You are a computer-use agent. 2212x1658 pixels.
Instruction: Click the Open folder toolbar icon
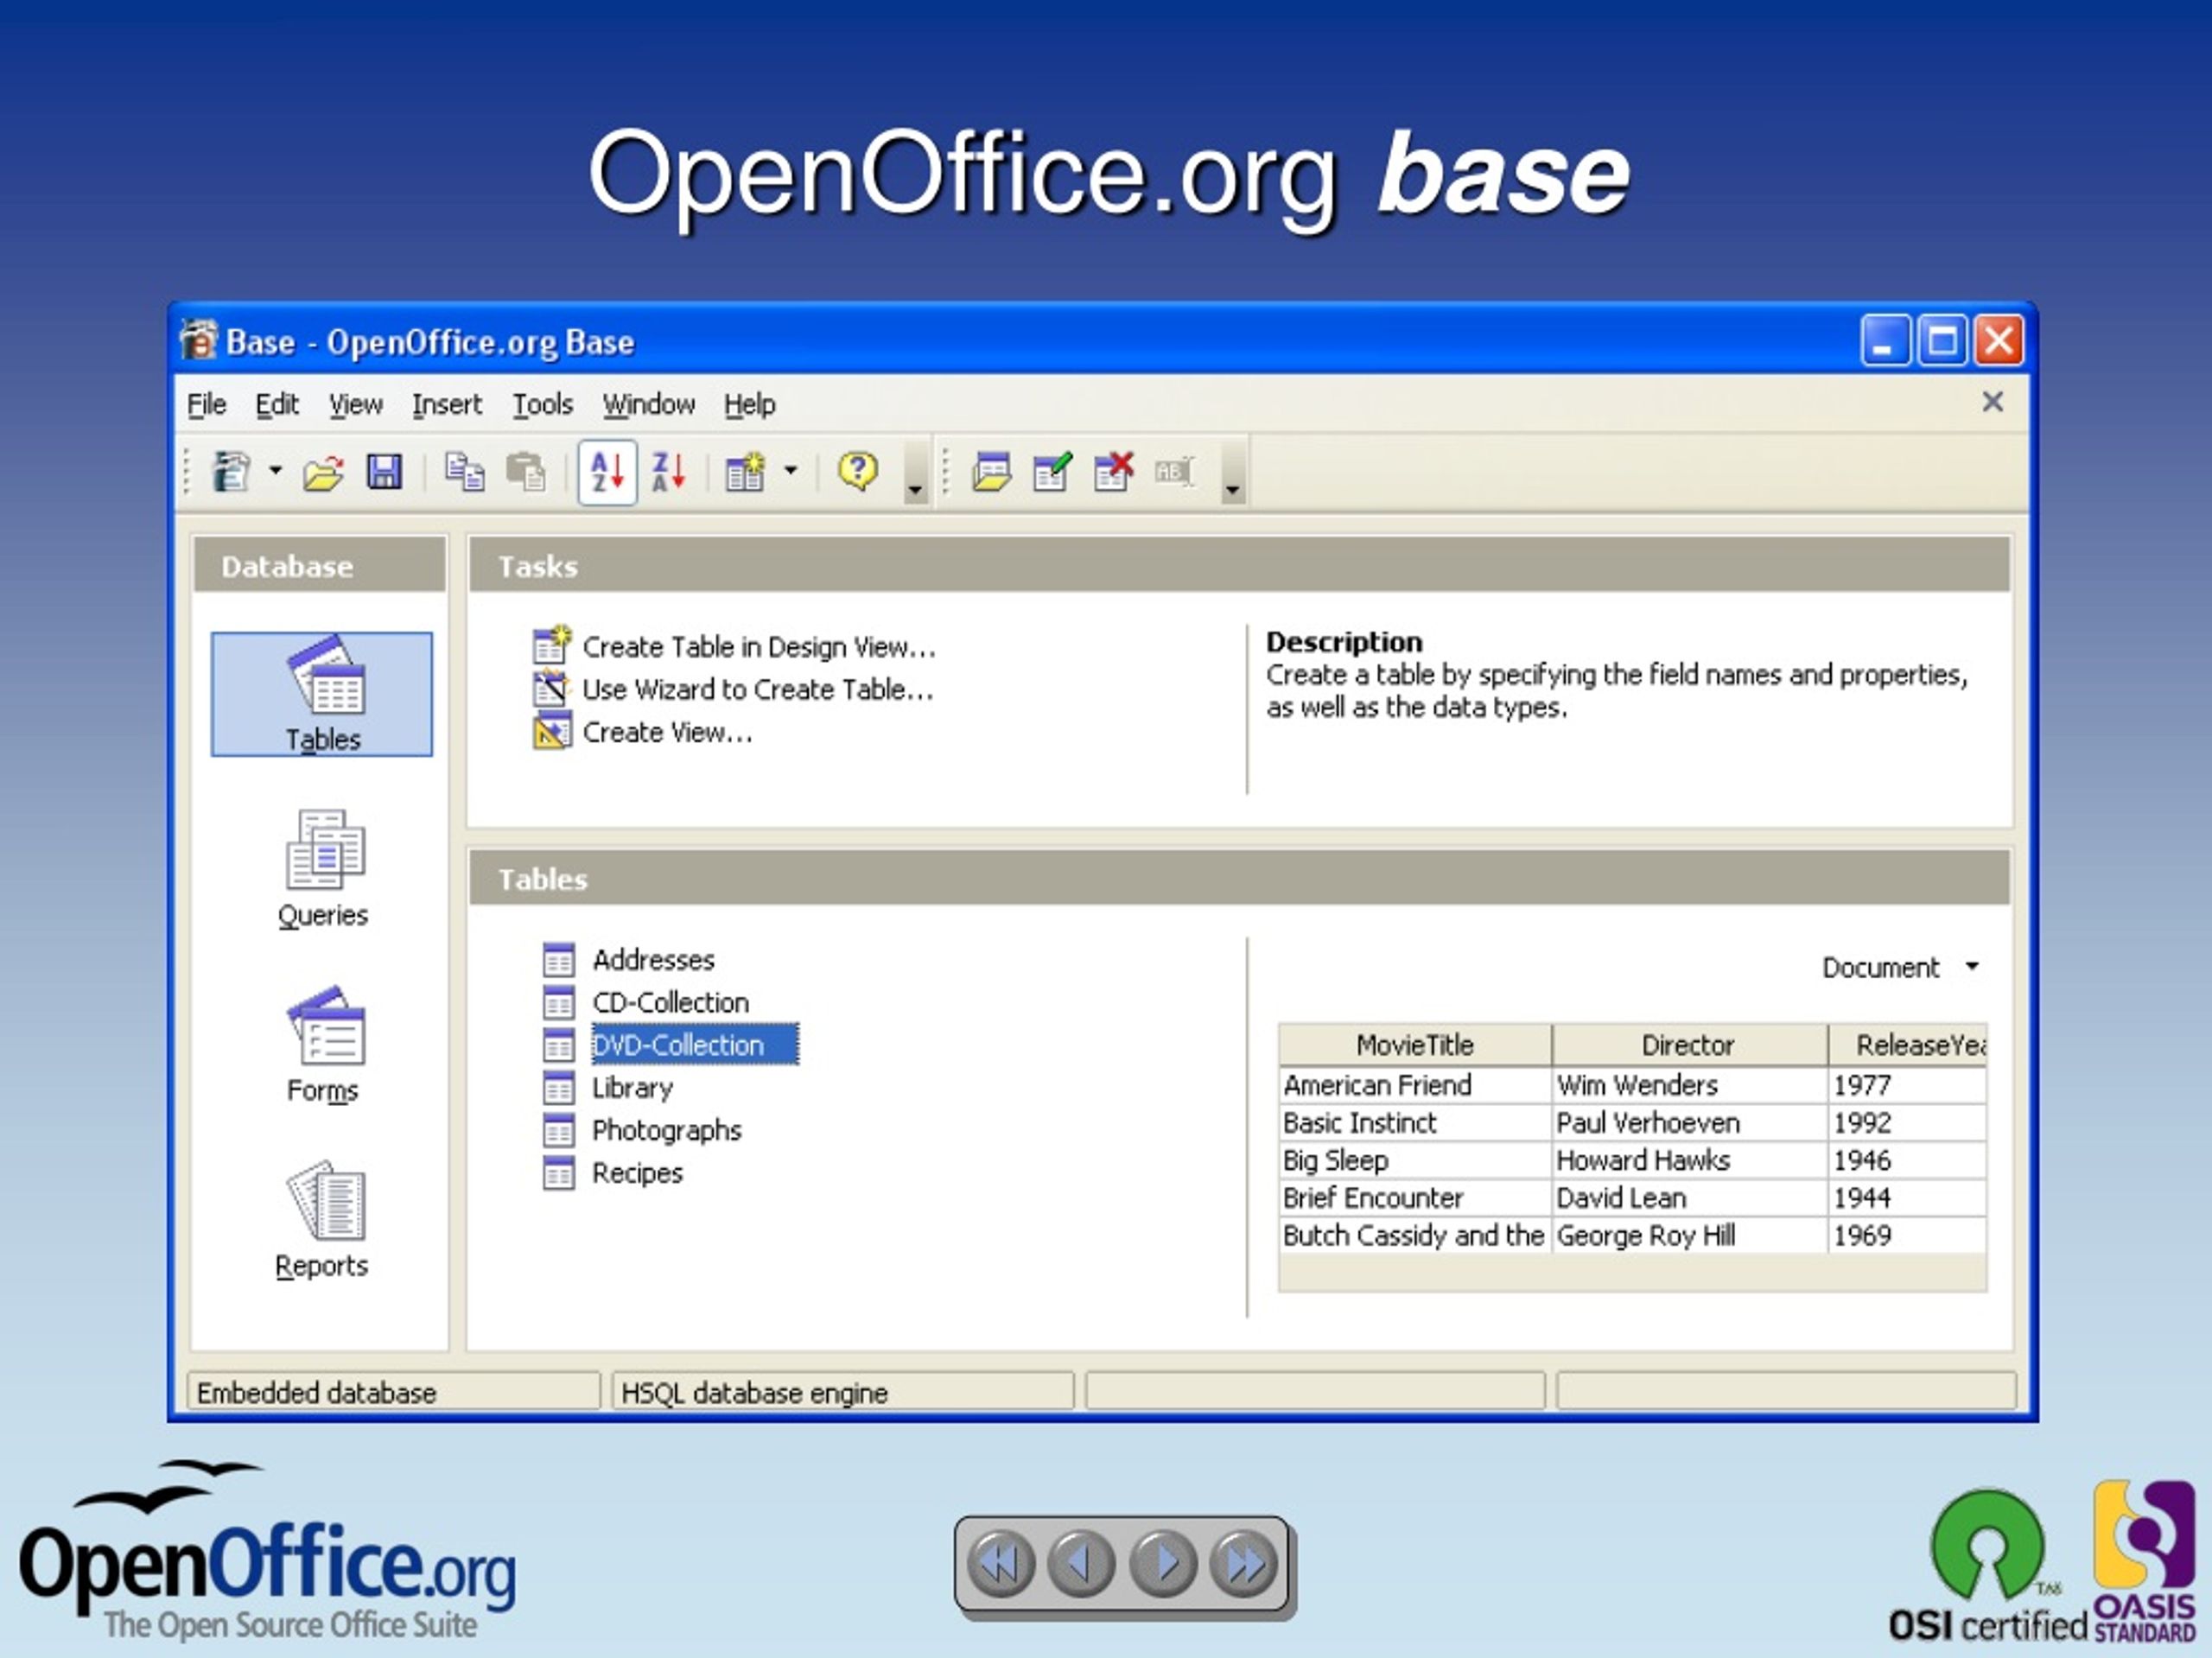pyautogui.click(x=324, y=472)
